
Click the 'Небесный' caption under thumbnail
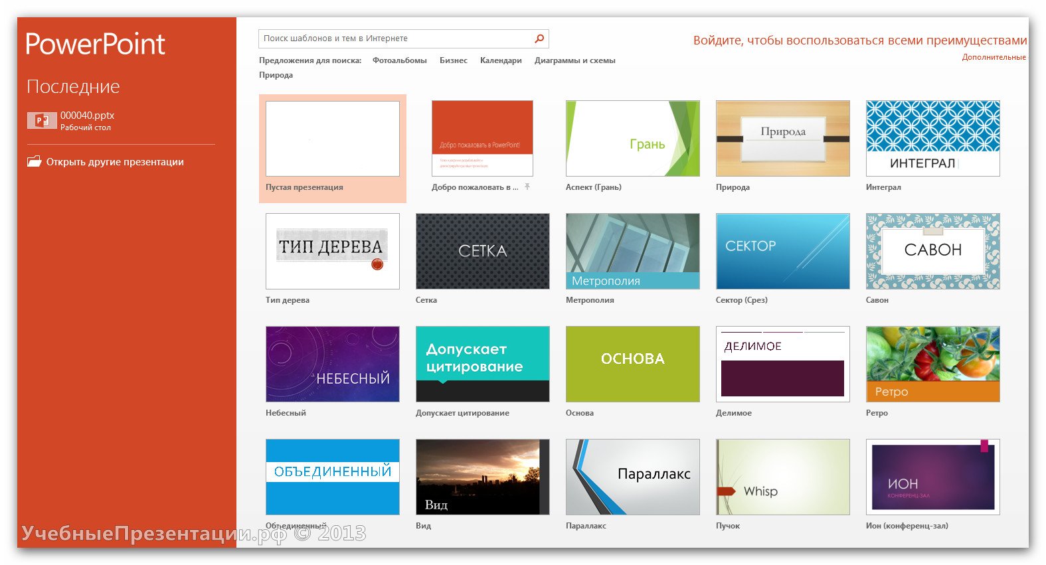click(x=286, y=413)
